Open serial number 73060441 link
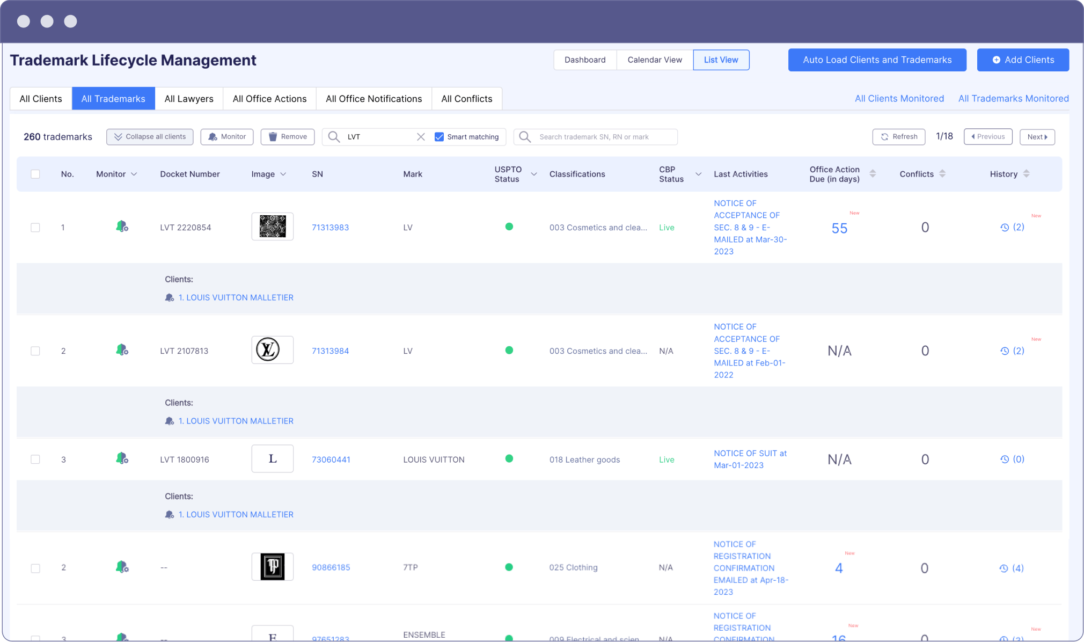Image resolution: width=1084 pixels, height=642 pixels. pos(331,459)
